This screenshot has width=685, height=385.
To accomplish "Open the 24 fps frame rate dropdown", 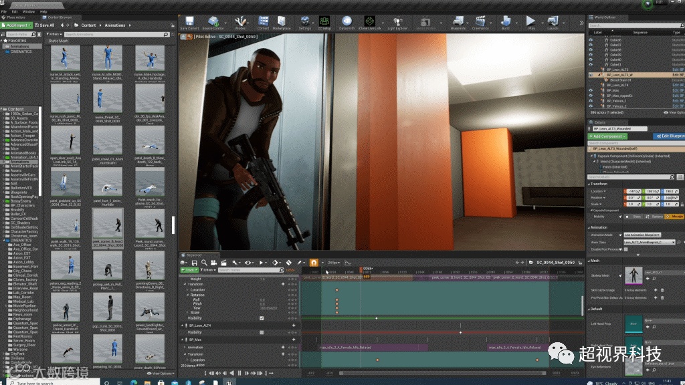I will [x=332, y=263].
